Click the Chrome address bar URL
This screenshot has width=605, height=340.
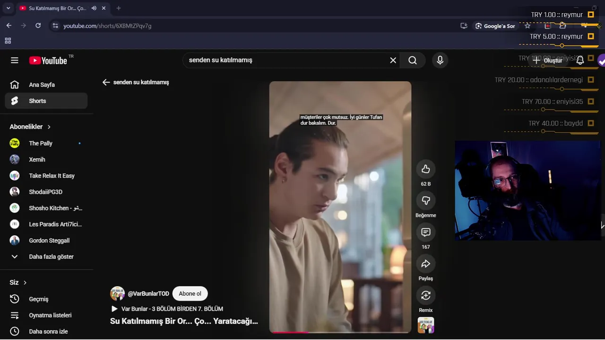pyautogui.click(x=108, y=26)
